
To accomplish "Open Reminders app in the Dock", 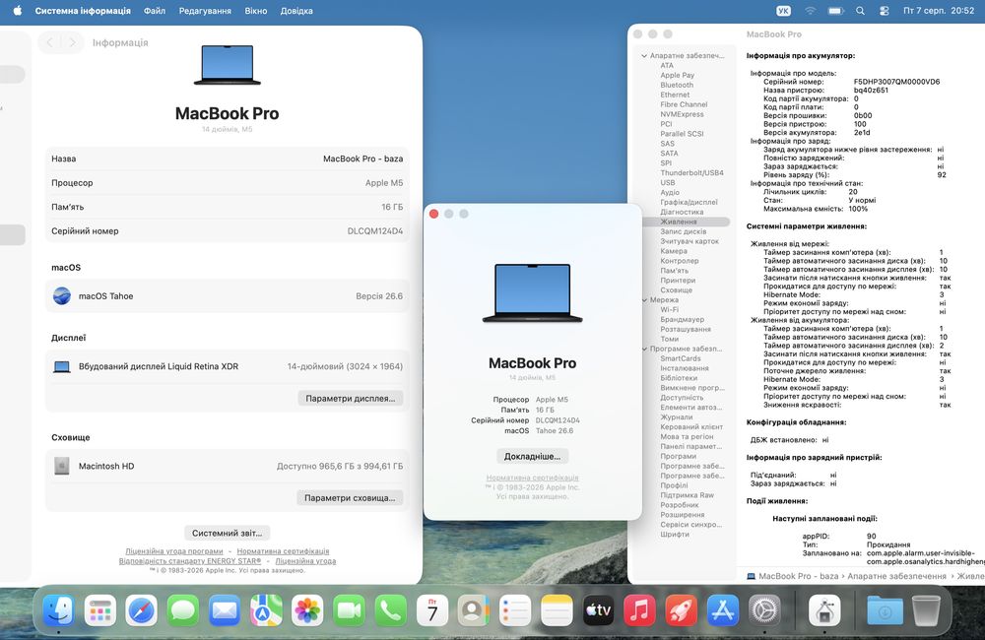I will 515,609.
